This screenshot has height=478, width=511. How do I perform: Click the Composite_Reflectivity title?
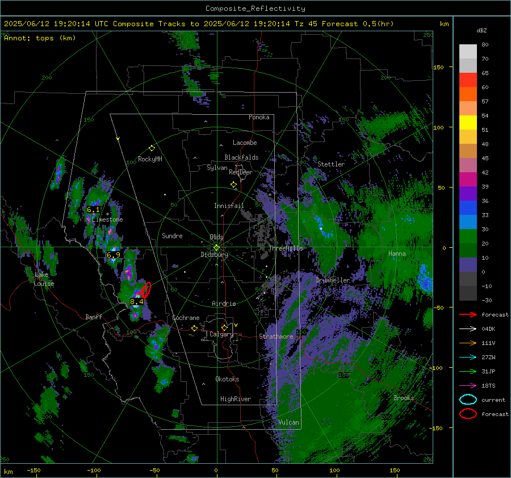[x=256, y=9]
